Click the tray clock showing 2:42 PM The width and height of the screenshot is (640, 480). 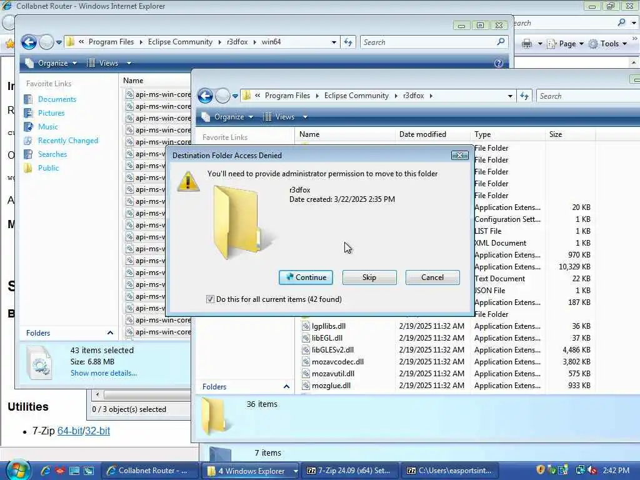pyautogui.click(x=616, y=470)
